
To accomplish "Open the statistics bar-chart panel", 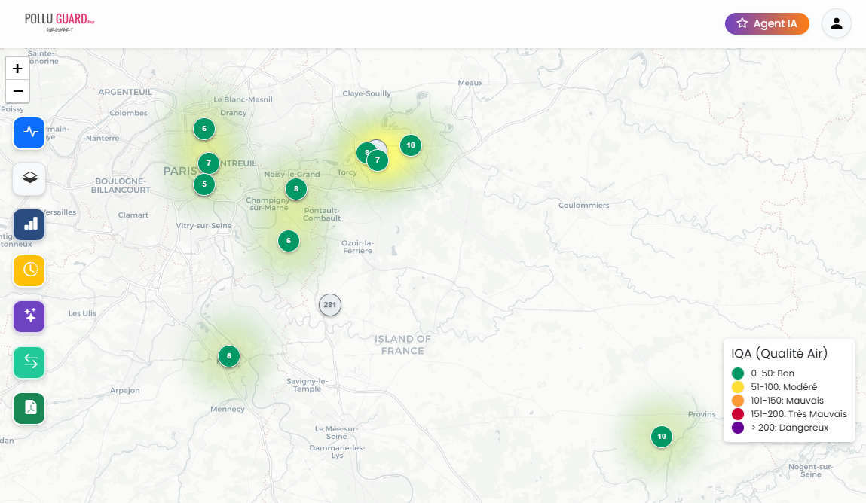I will 29,224.
